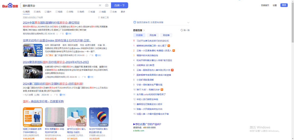Open the 2024厦门国际纺织面料及辅料展览会 result link
The width and height of the screenshot is (294, 140).
click(53, 84)
